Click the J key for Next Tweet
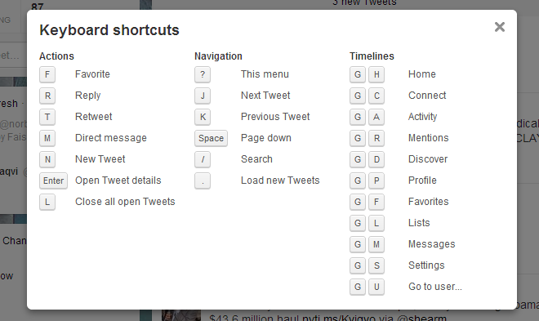The image size is (539, 321). tap(203, 96)
